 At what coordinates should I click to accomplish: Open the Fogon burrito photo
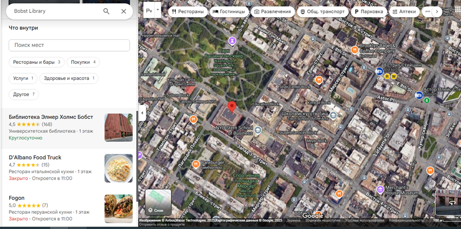(x=118, y=209)
